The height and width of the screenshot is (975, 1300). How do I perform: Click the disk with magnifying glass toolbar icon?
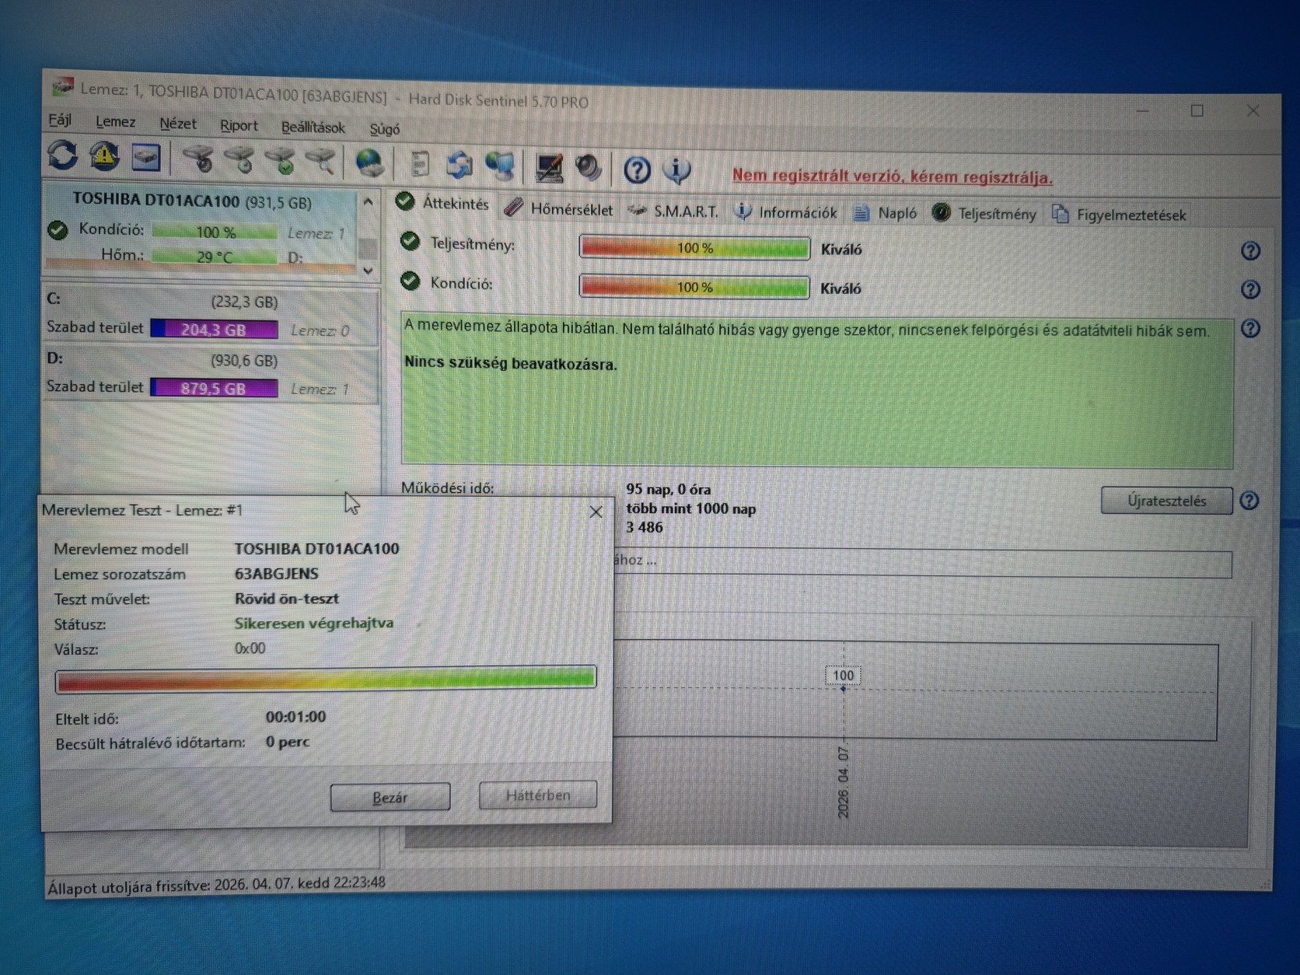coord(320,162)
